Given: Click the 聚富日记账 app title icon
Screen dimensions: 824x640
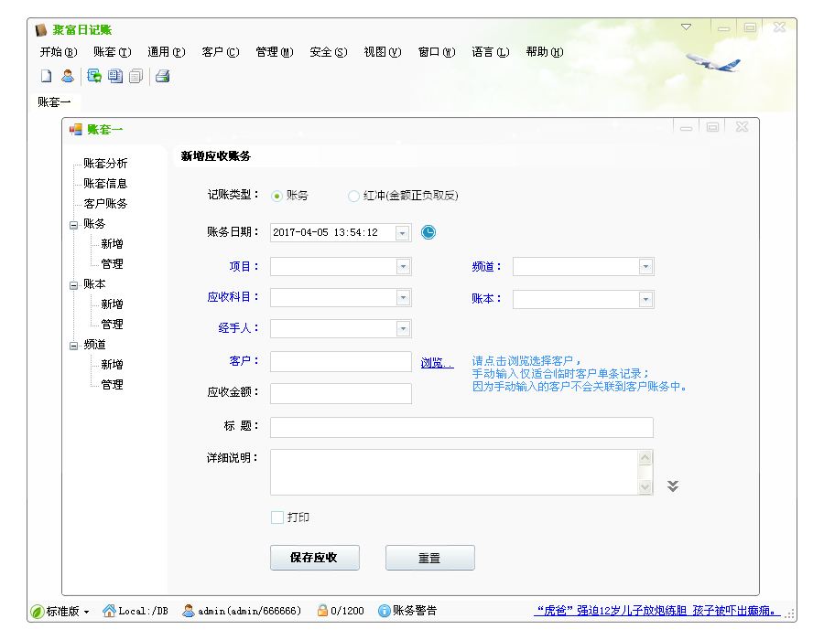Looking at the screenshot, I should point(41,30).
